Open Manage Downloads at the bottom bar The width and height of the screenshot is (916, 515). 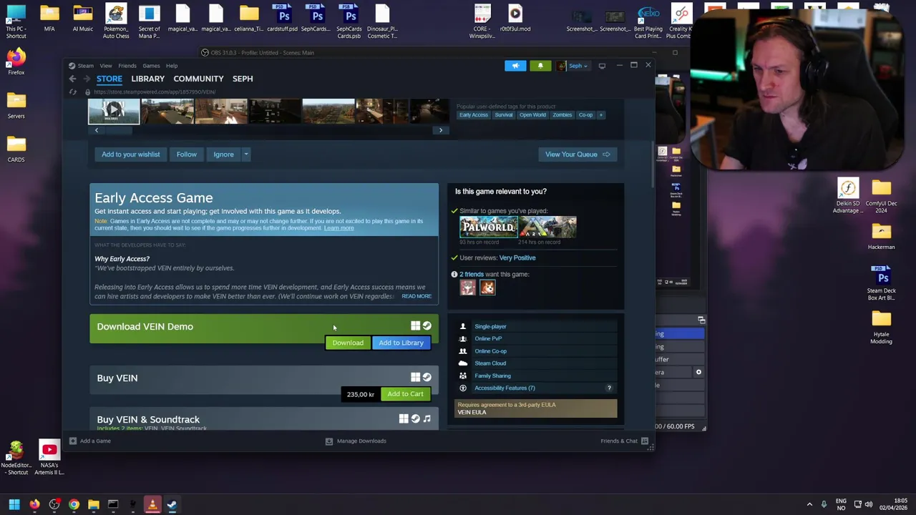(x=356, y=441)
